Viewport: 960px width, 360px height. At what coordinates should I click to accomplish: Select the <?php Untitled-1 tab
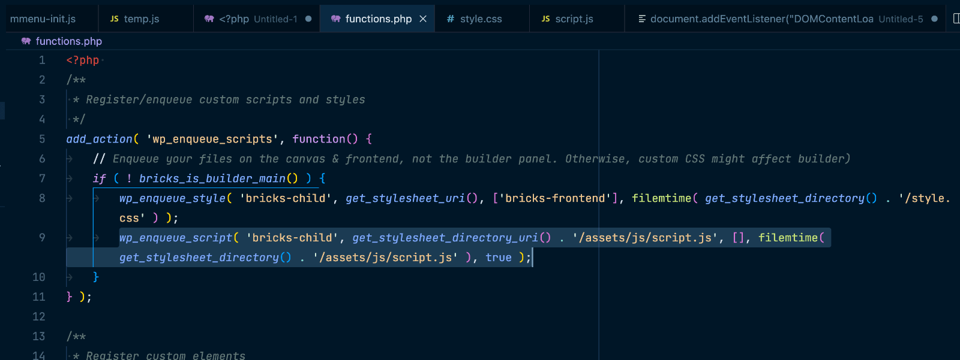257,19
